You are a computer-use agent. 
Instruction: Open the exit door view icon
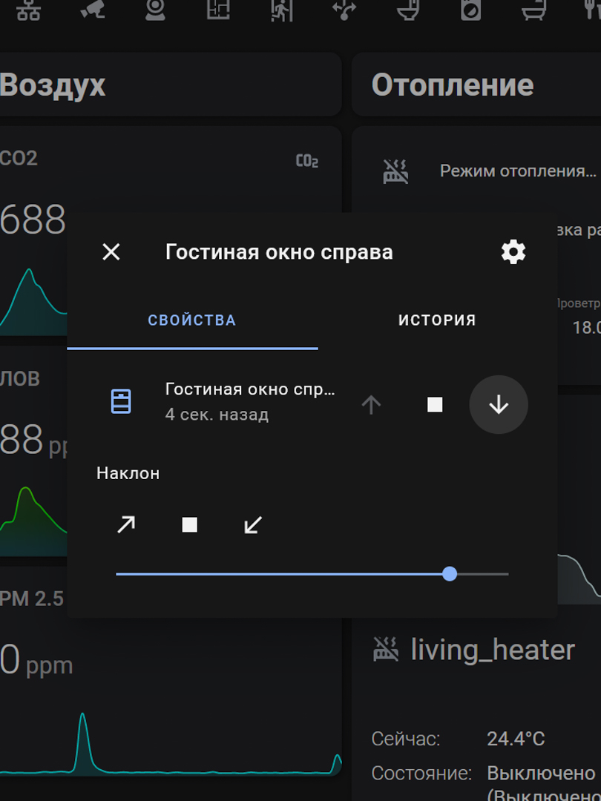282,10
